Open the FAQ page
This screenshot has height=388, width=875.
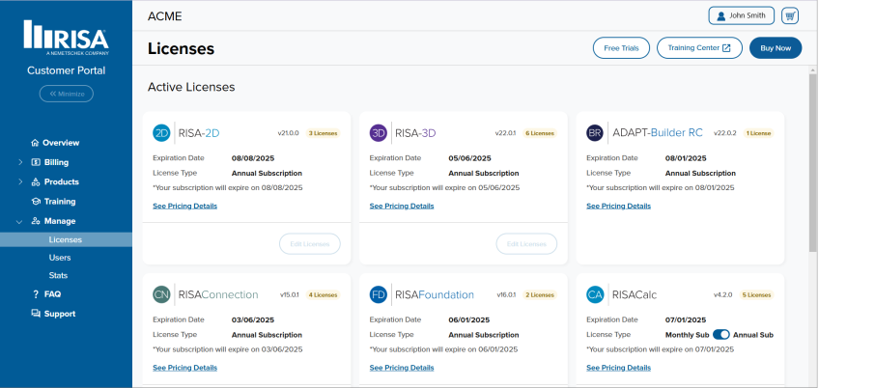coord(52,294)
